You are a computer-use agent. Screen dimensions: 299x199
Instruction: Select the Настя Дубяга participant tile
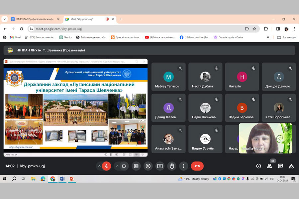(x=205, y=77)
